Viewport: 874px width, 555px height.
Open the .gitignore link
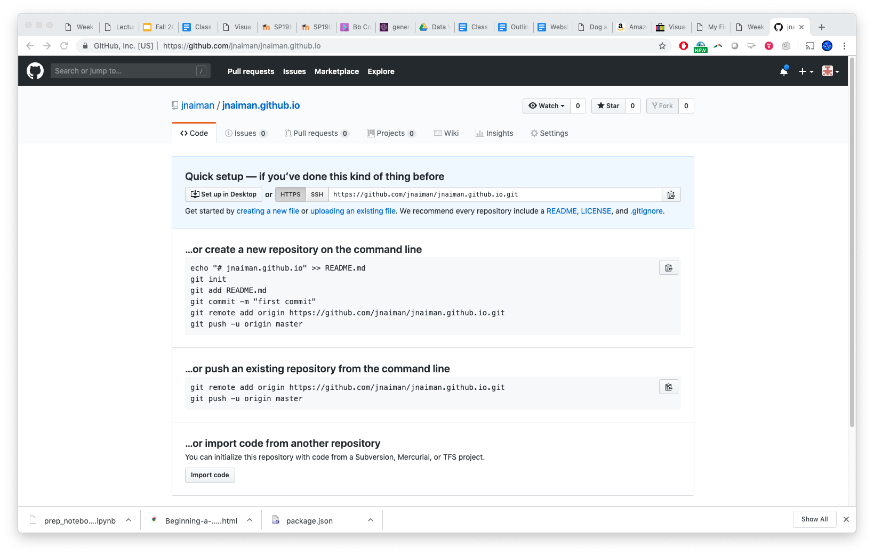point(646,211)
